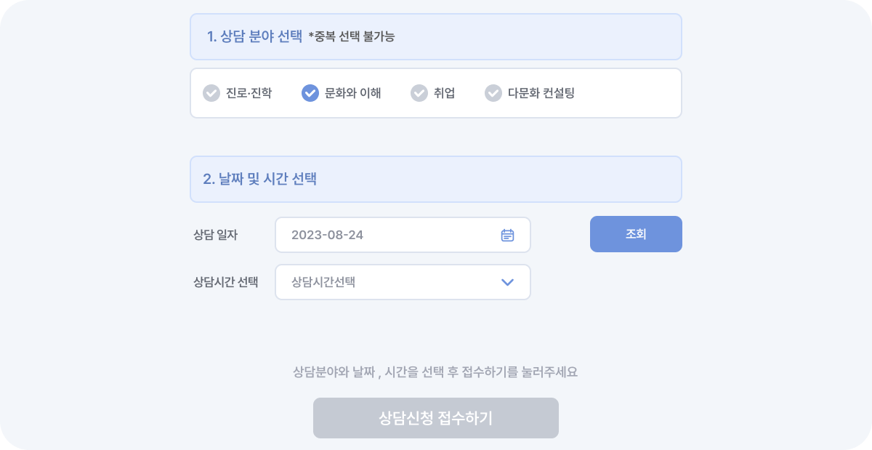872x450 pixels.
Task: Click the checkmark icon beside 문화와 이해
Action: tap(310, 93)
